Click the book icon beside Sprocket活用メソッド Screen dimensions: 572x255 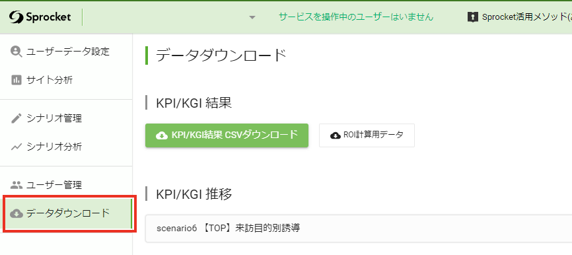[x=472, y=17]
